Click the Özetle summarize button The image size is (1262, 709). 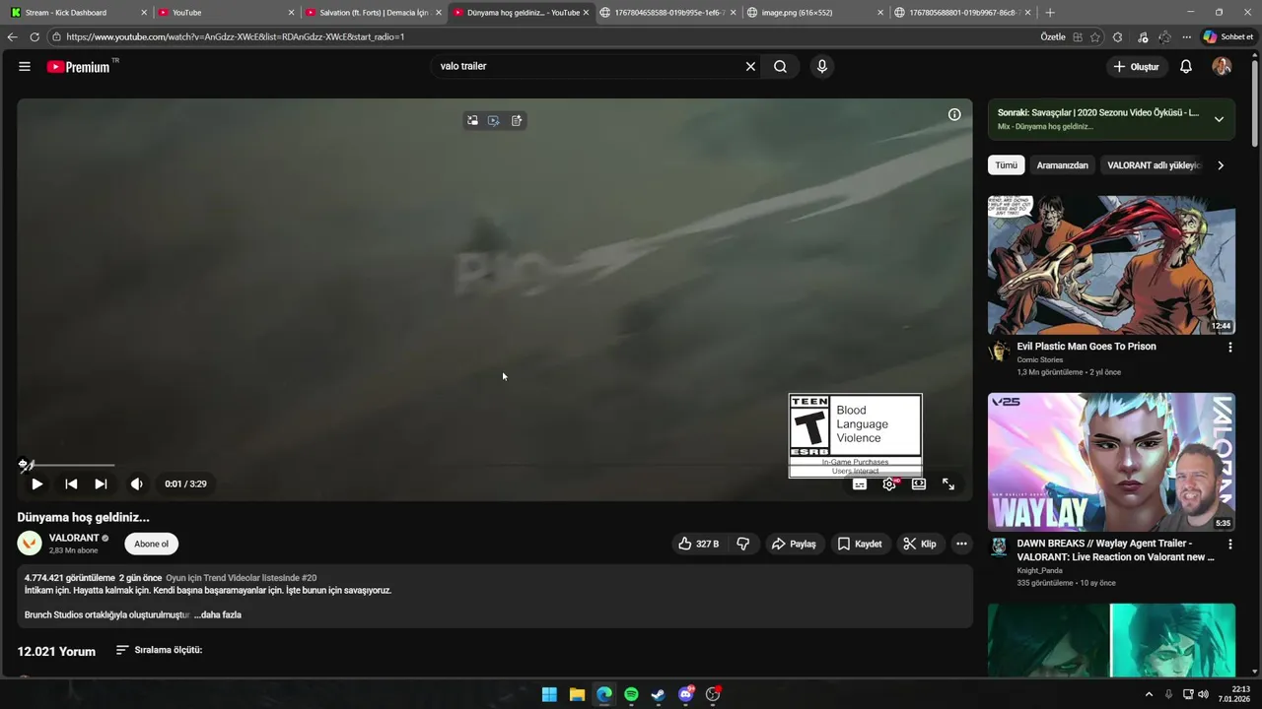(x=1053, y=37)
